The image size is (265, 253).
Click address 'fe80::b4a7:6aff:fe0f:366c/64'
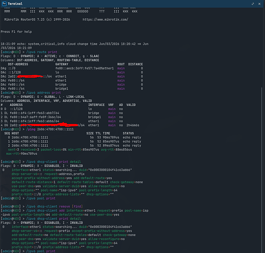(35, 117)
